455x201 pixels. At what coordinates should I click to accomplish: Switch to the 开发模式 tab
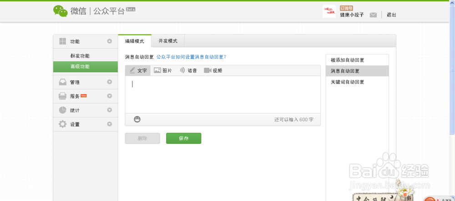[168, 41]
